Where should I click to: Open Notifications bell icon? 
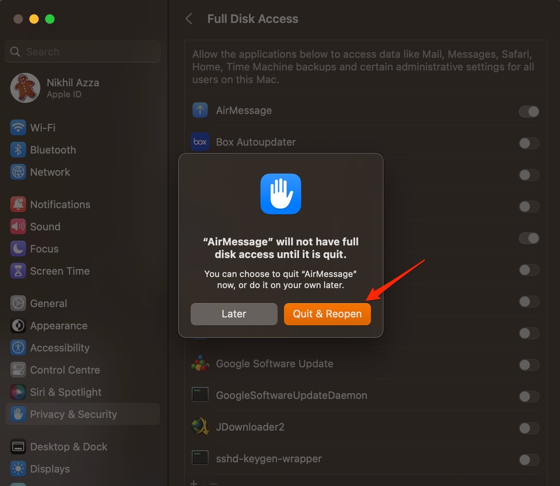[x=18, y=204]
